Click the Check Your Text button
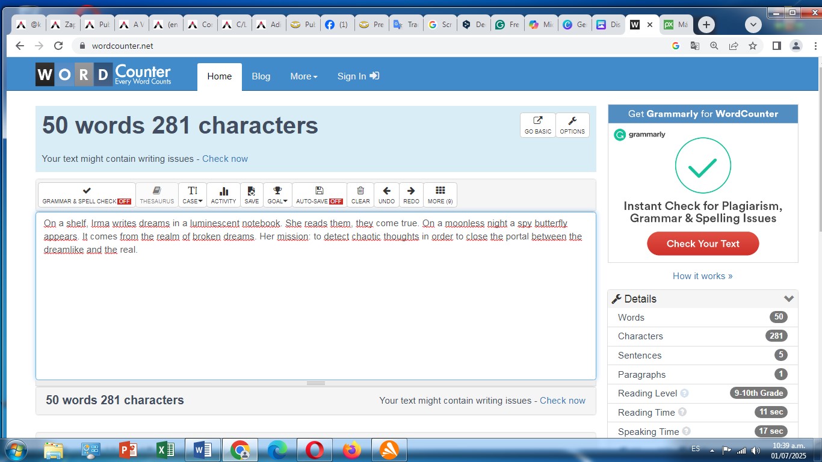The width and height of the screenshot is (822, 462). pyautogui.click(x=703, y=244)
